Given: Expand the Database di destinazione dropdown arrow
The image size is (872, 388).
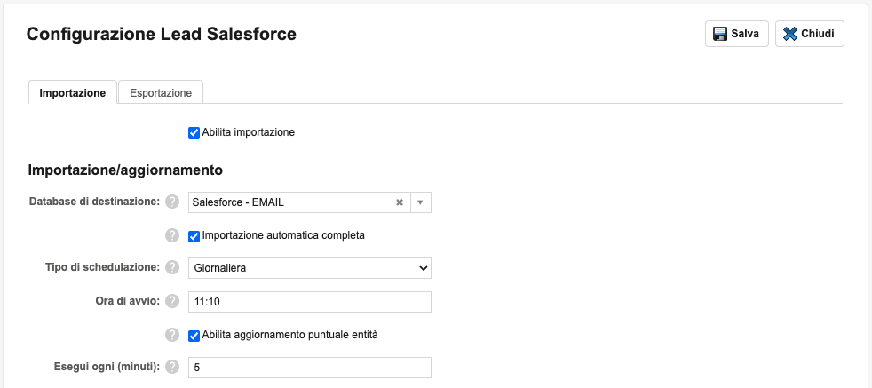Looking at the screenshot, I should pyautogui.click(x=420, y=203).
